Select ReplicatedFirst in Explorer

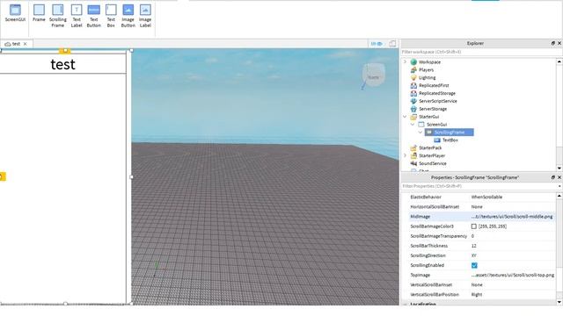click(x=434, y=85)
